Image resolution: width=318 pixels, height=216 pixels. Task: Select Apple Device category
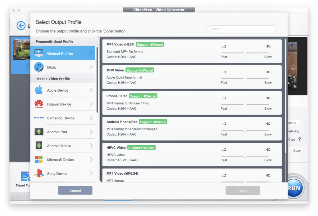(63, 90)
